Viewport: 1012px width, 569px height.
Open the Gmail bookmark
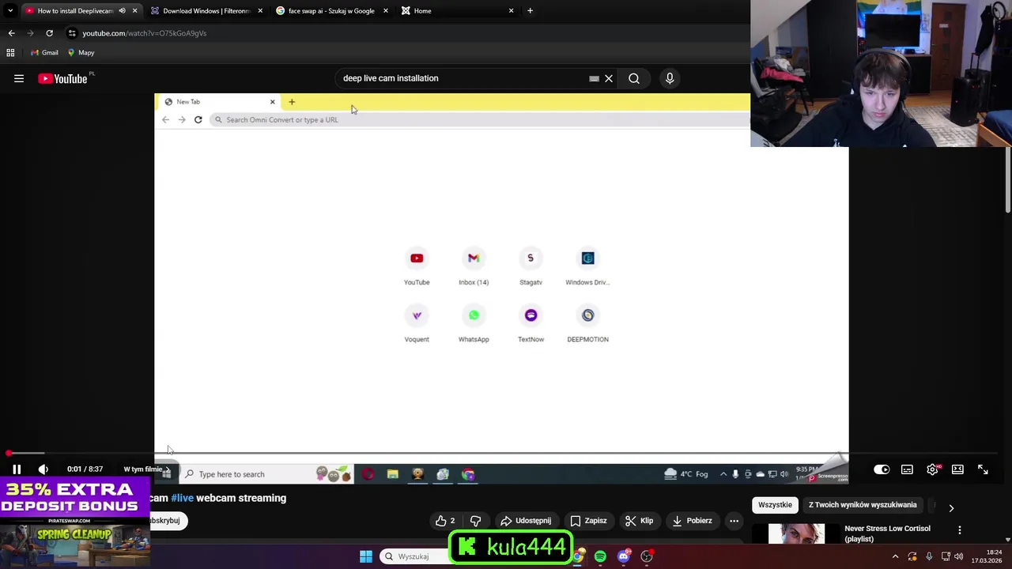click(44, 53)
